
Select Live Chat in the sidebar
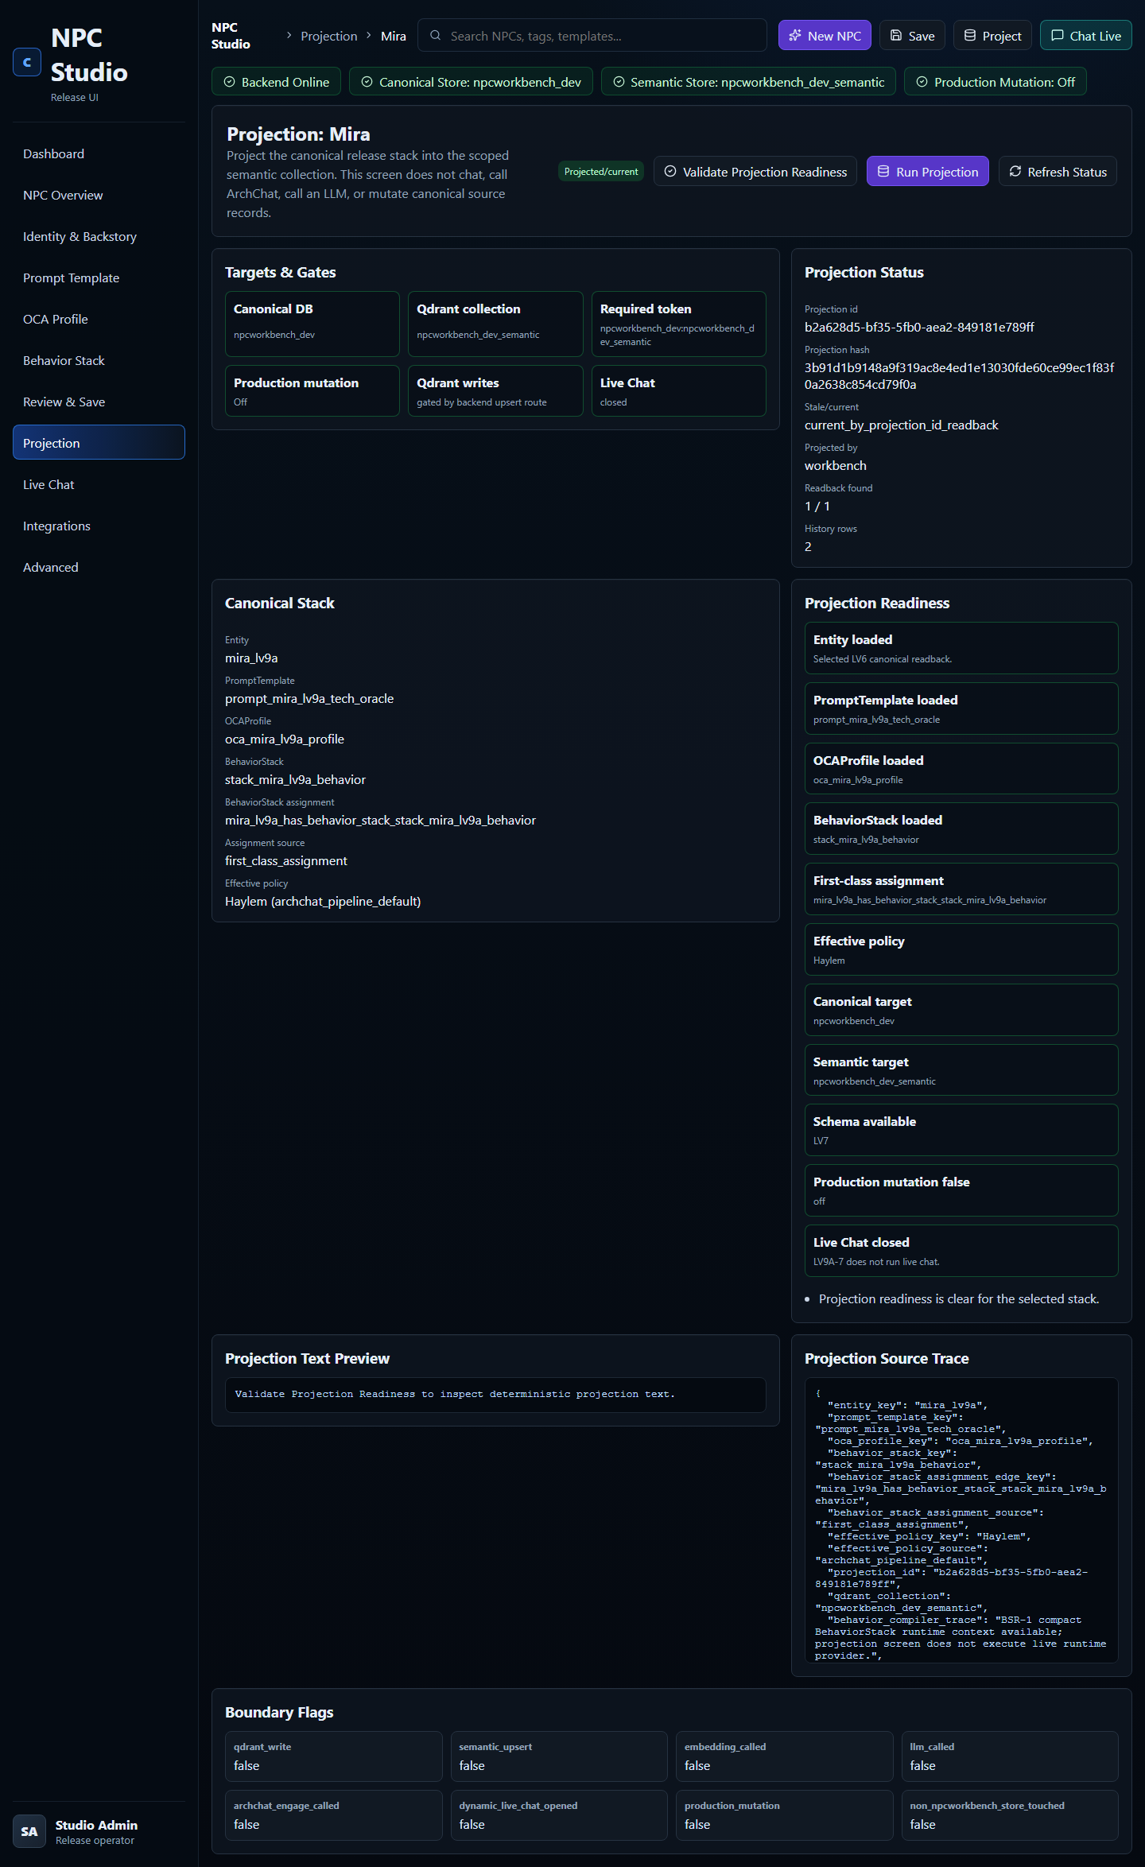coord(99,485)
